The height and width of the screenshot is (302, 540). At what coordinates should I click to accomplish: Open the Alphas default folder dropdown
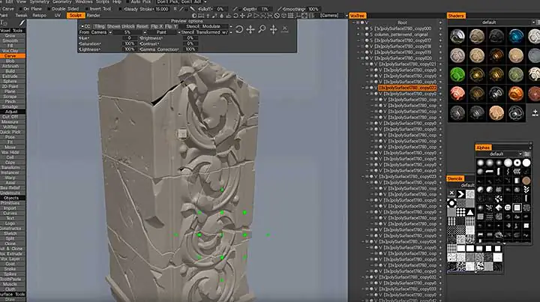[x=499, y=154]
